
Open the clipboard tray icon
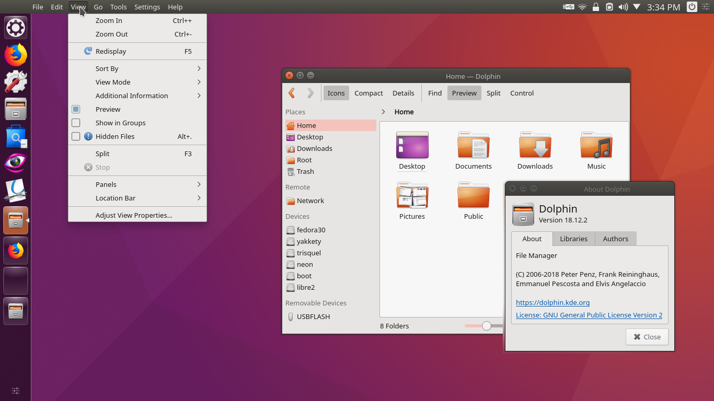click(609, 7)
